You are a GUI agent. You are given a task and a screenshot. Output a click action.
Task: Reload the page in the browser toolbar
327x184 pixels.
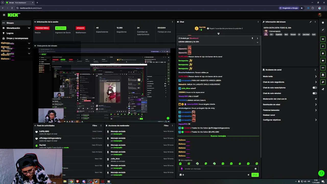pos(12,8)
